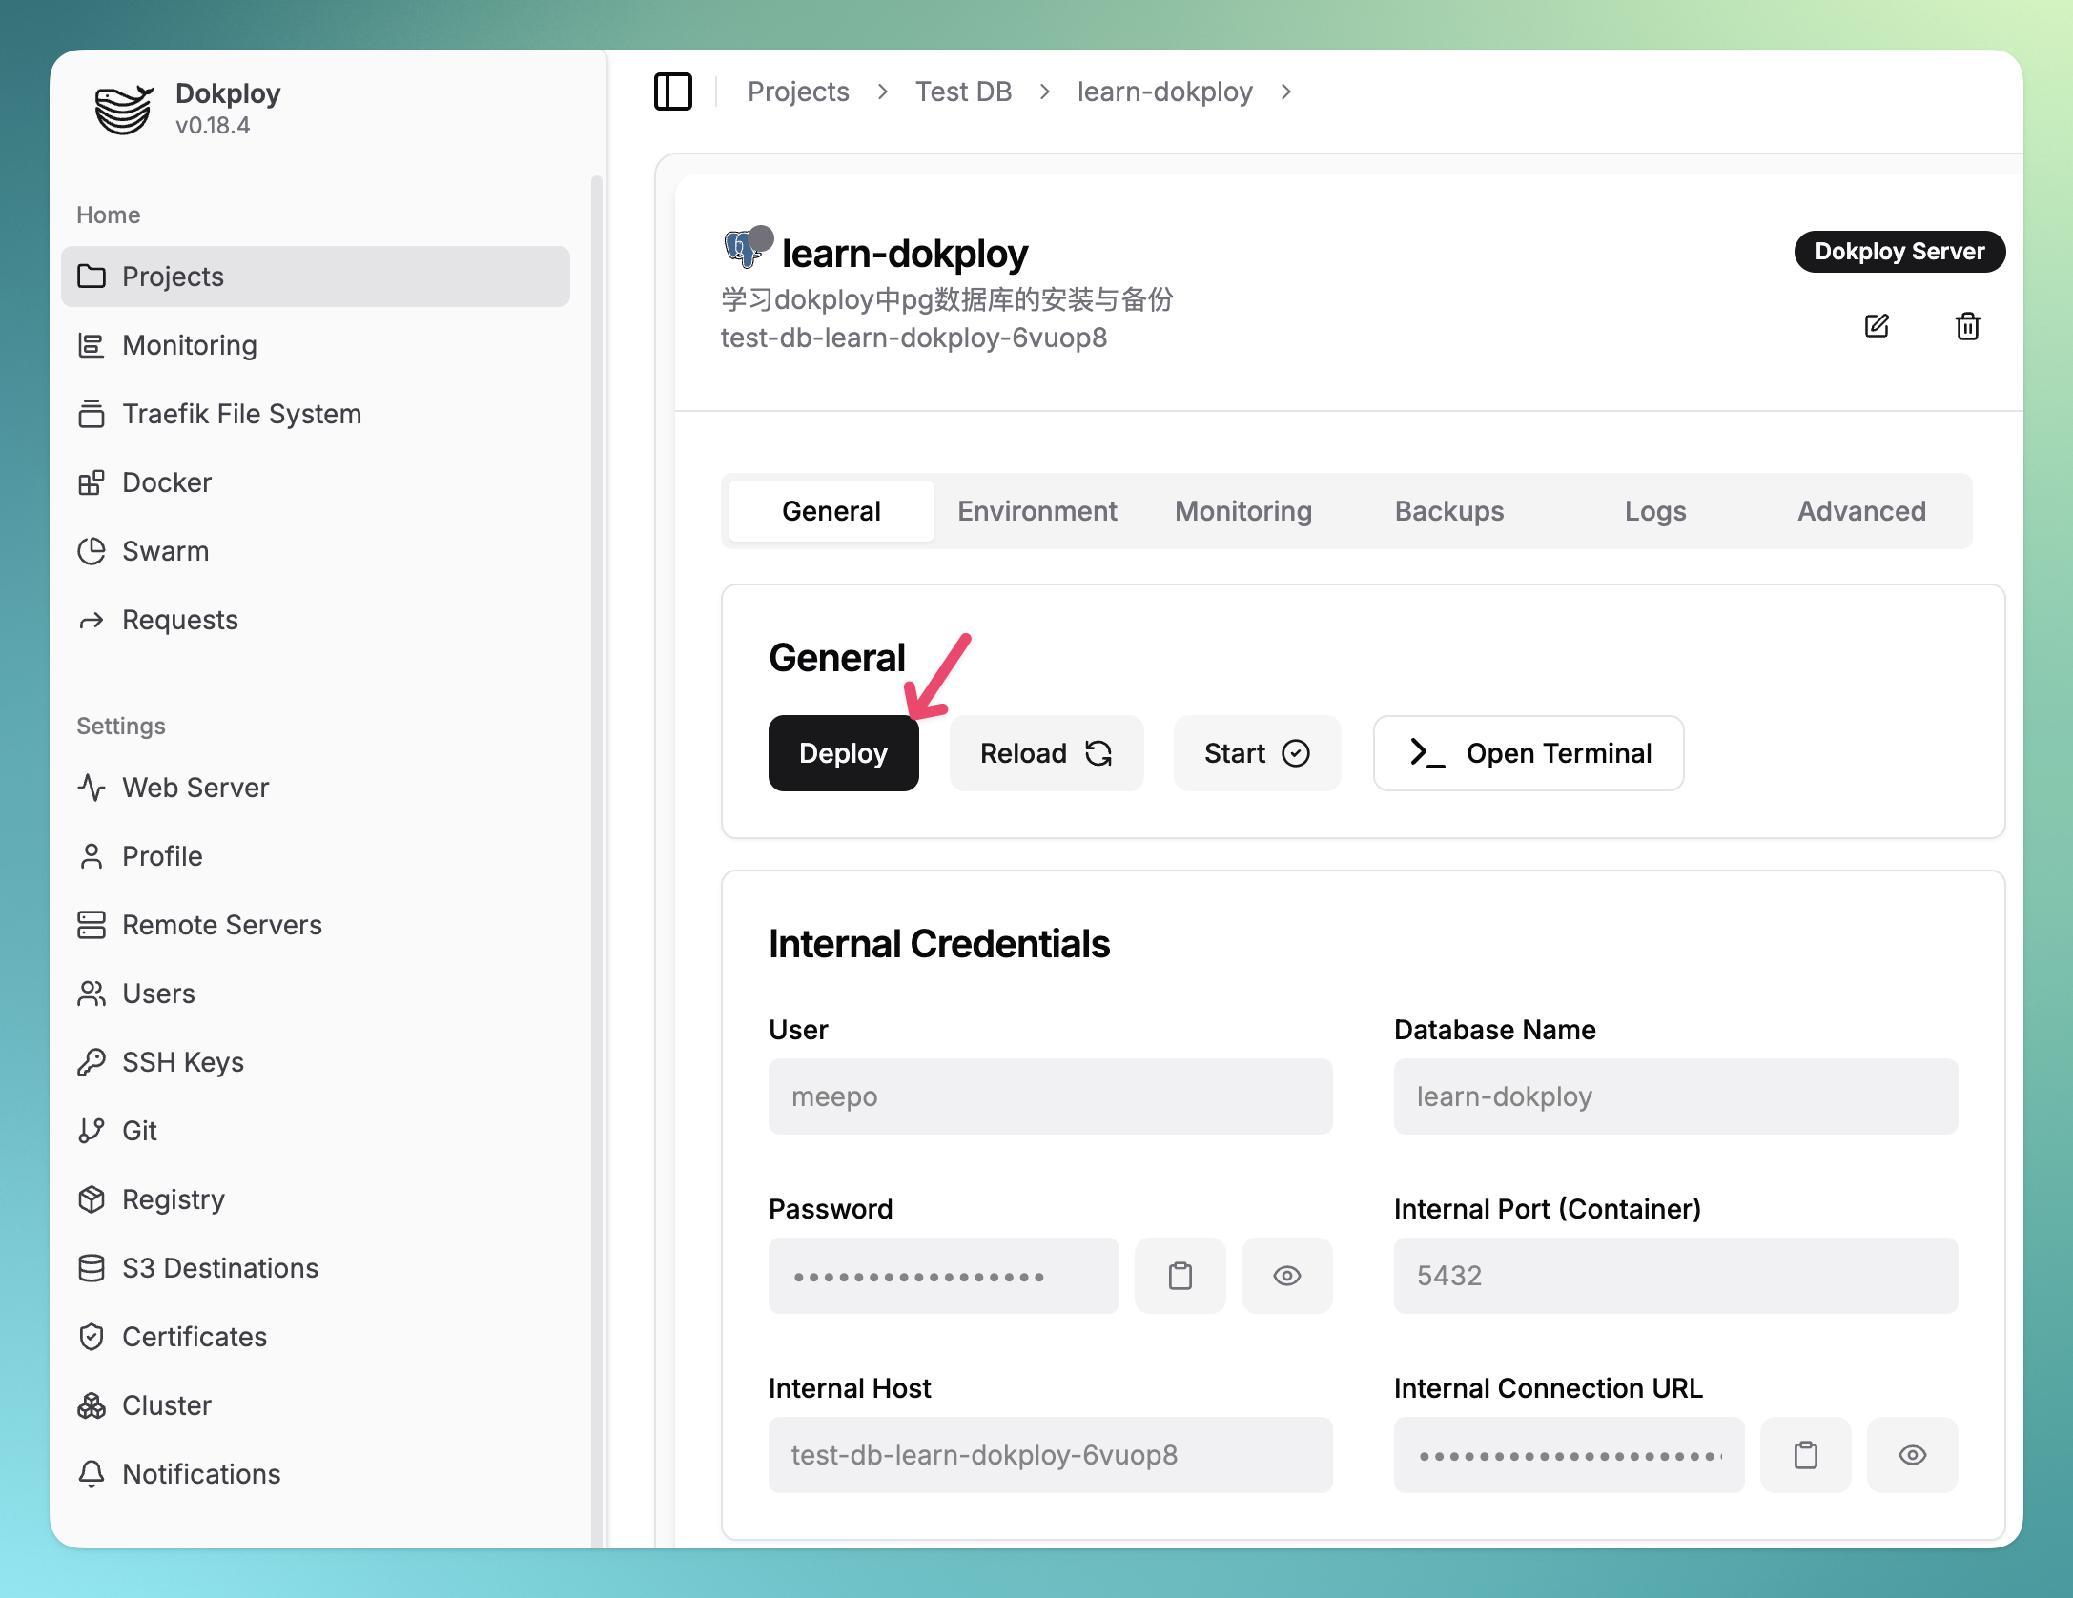Switch to the Monitoring tab
The height and width of the screenshot is (1598, 2073).
click(1243, 511)
